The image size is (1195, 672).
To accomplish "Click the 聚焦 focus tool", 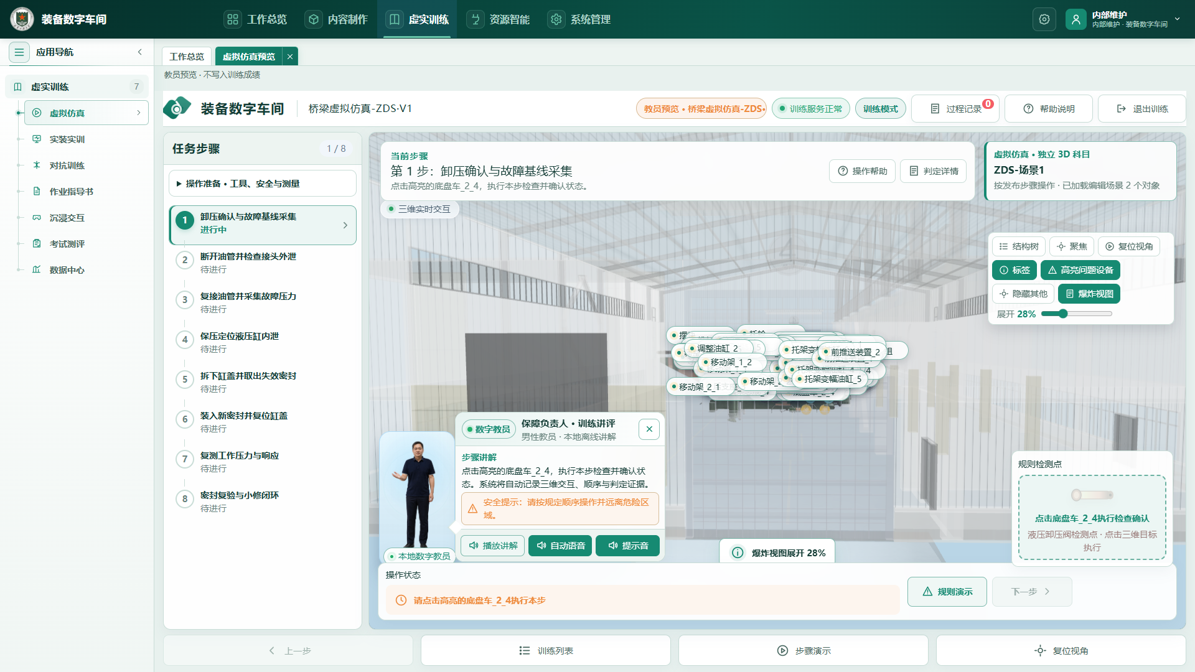I will click(x=1072, y=246).
